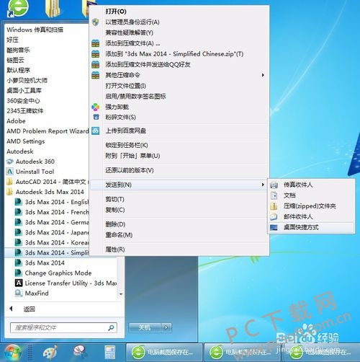The width and height of the screenshot is (360, 362).
Task: Click the Baidu Netdisk upload icon
Action: [96, 131]
